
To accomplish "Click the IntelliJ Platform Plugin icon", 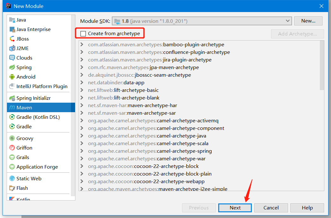I will (x=12, y=87).
